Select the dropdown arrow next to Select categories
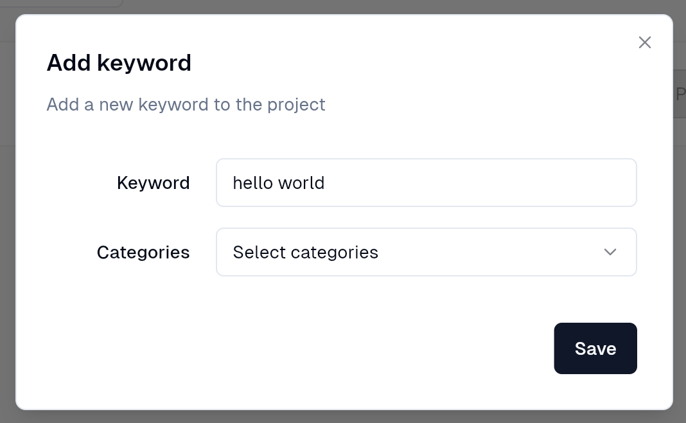 tap(610, 252)
